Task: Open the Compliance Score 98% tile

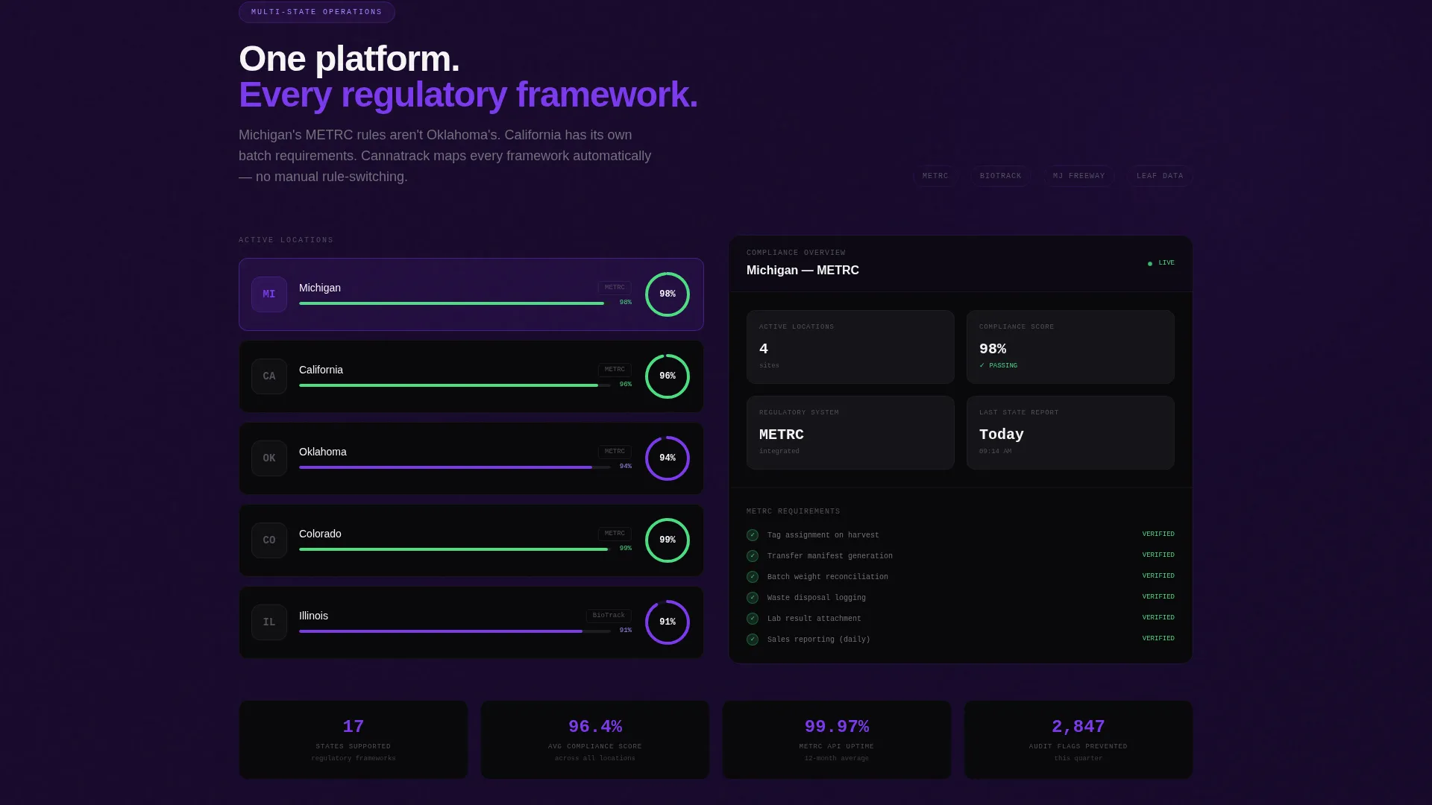Action: pyautogui.click(x=1070, y=347)
